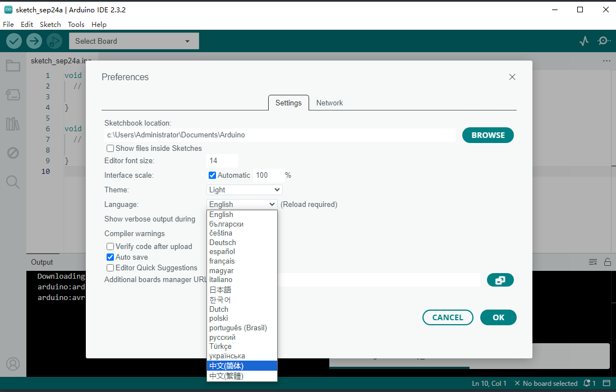Click the Arduino IDE logo in title bar
Image resolution: width=616 pixels, height=392 pixels.
tap(8, 10)
